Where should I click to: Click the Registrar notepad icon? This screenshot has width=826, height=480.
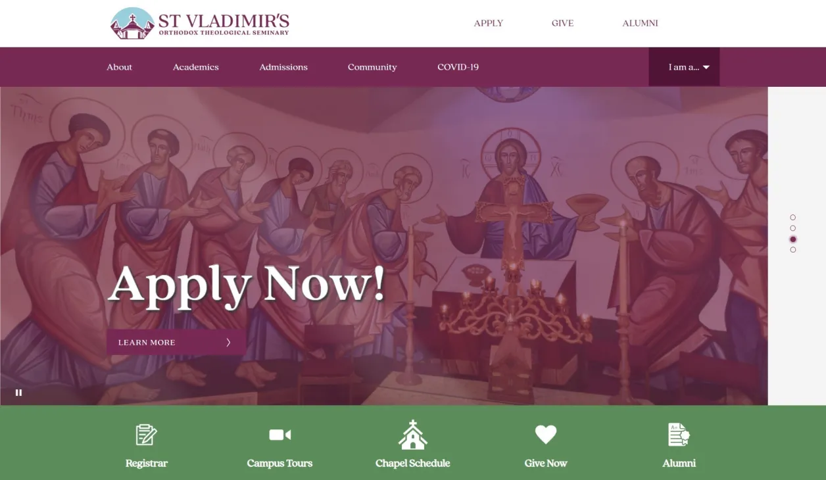click(x=146, y=435)
